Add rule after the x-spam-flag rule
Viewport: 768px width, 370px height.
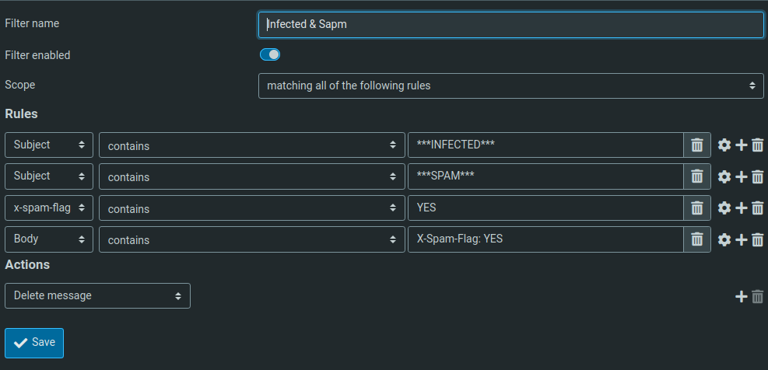(742, 208)
